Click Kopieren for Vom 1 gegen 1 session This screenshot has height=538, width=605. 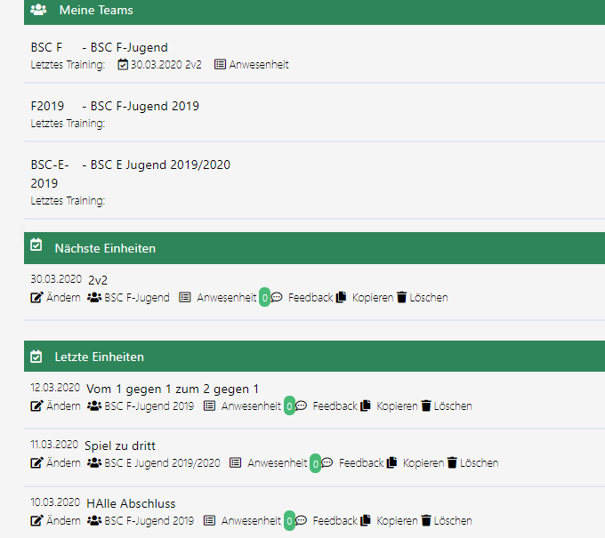coord(396,406)
